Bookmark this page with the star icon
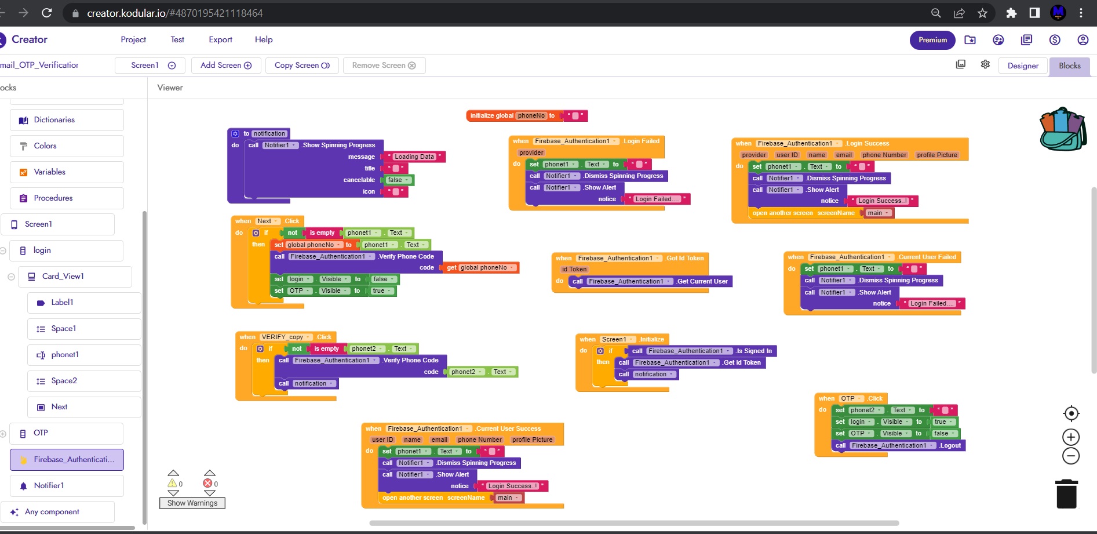This screenshot has height=534, width=1097. [982, 13]
